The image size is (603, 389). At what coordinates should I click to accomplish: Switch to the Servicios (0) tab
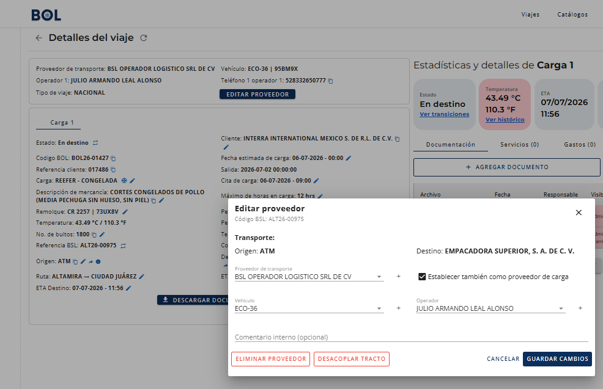coord(520,144)
